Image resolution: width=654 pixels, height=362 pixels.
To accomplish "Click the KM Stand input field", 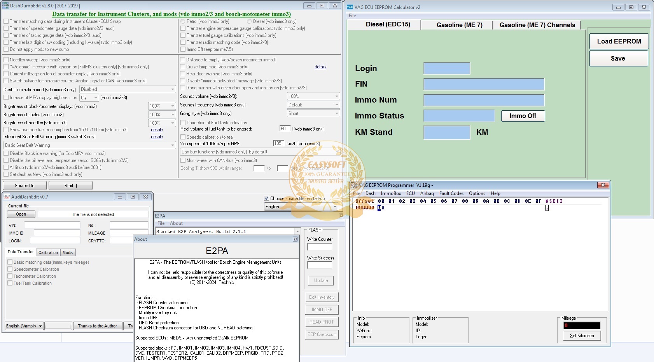I will [447, 132].
